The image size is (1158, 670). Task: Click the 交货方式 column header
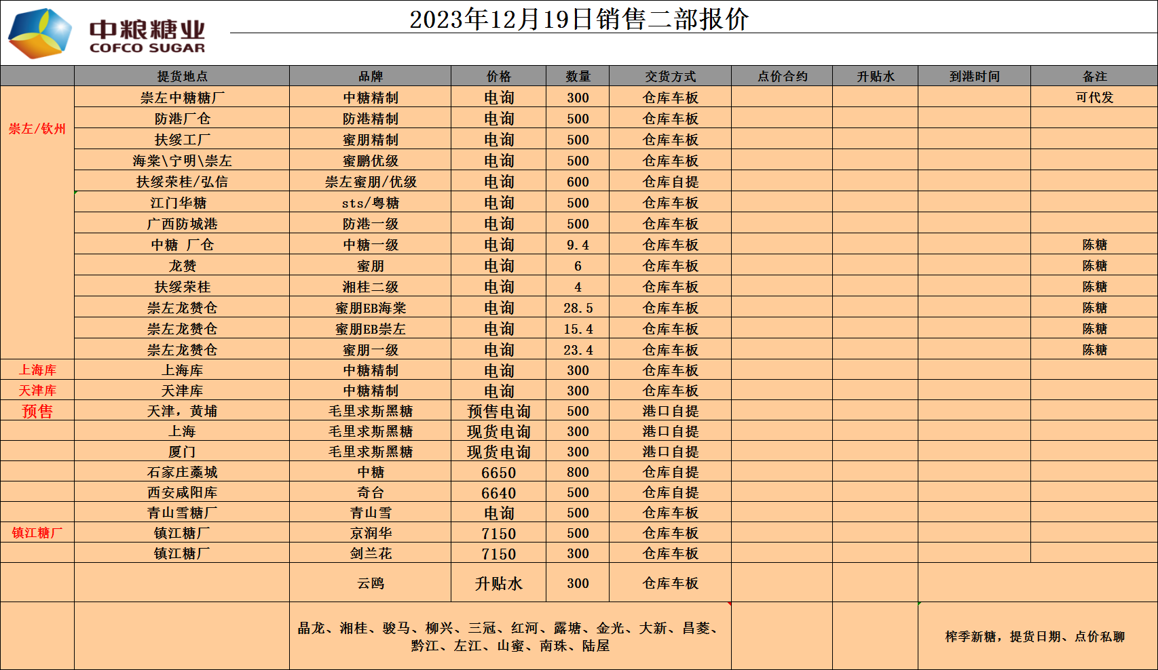click(670, 77)
